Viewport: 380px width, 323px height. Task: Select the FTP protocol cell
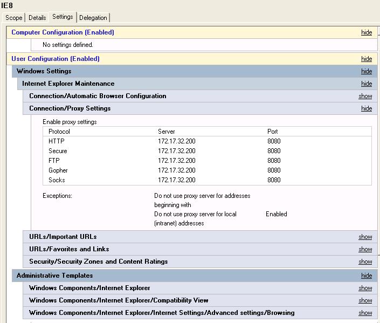tap(54, 161)
